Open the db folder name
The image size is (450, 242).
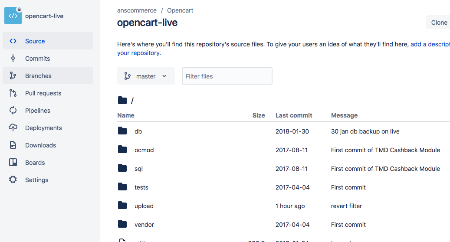[138, 131]
